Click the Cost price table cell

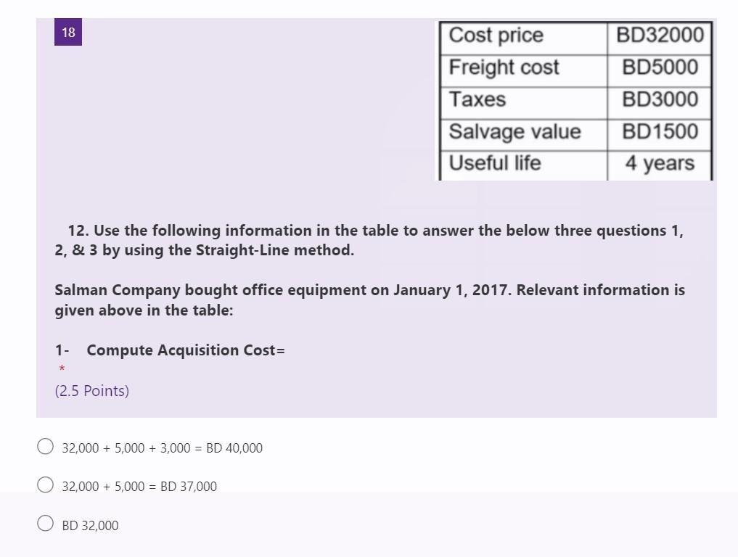click(x=496, y=35)
